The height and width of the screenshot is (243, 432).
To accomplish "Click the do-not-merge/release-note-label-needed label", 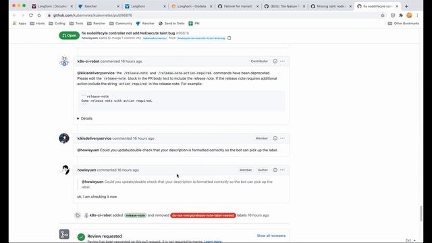I will [x=203, y=215].
